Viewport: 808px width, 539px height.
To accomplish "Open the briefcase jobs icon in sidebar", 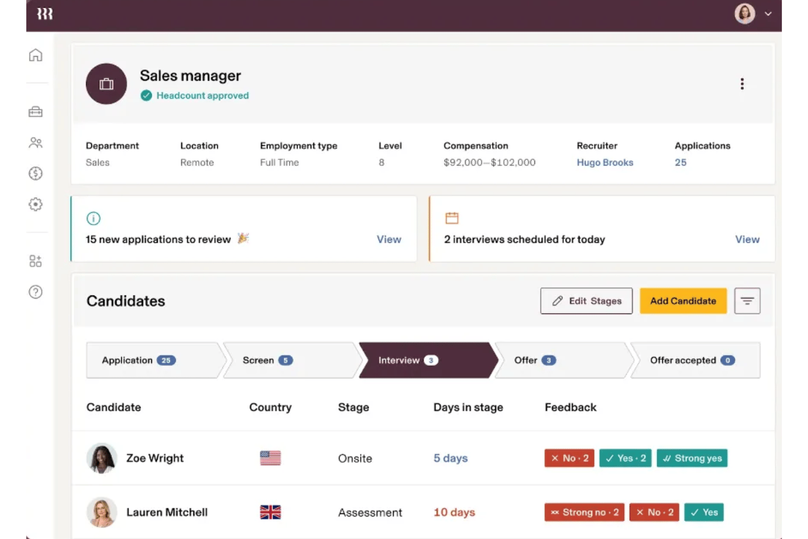I will 35,112.
